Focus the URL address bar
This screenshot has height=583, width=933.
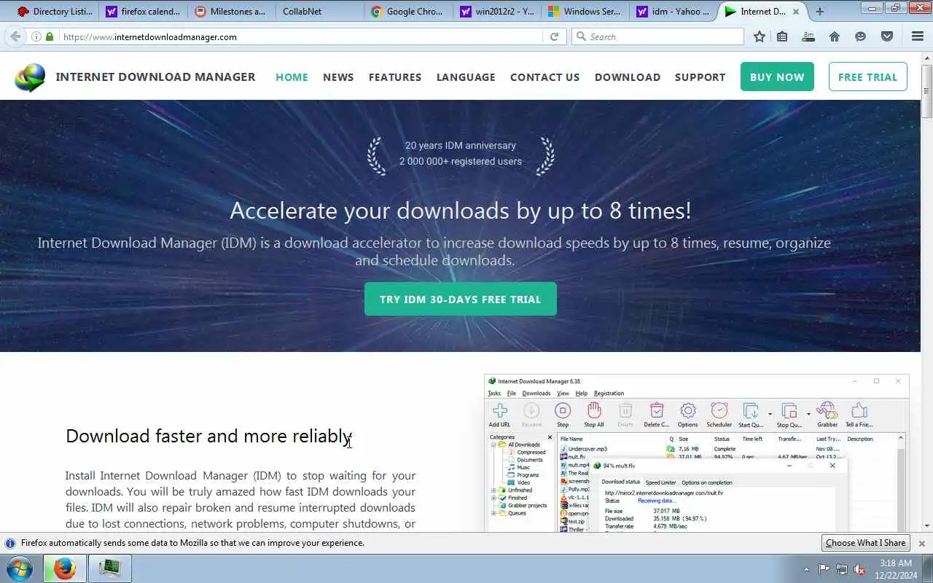coord(300,36)
